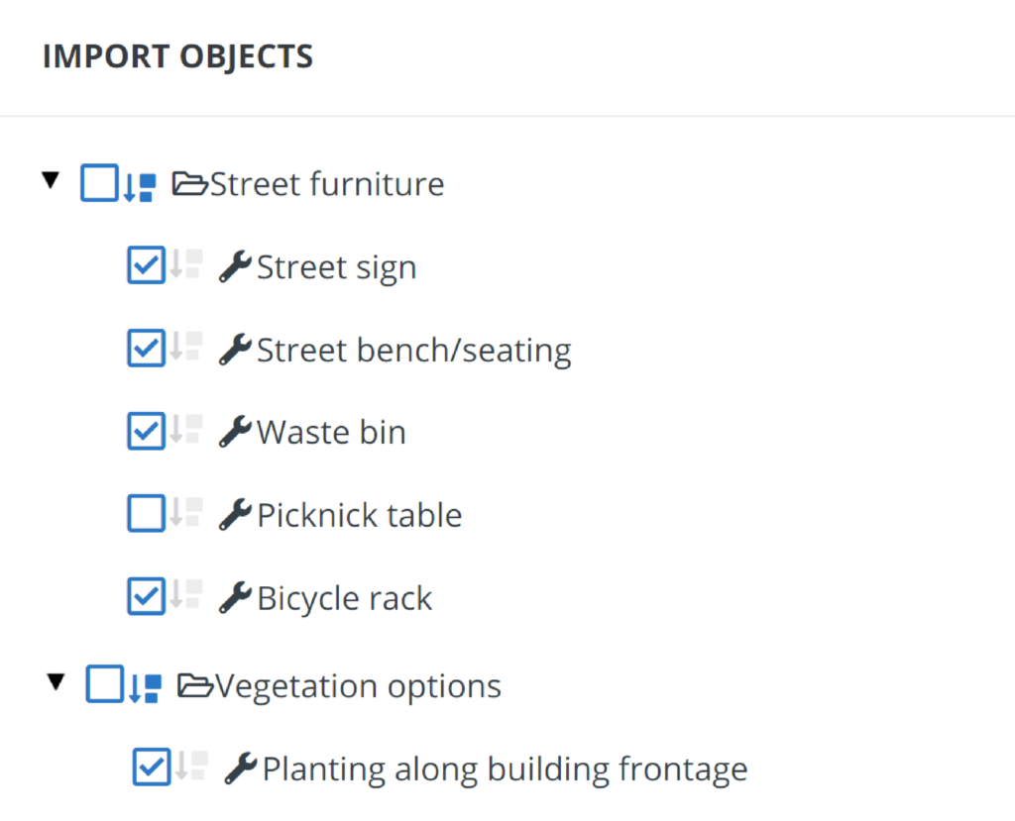Image resolution: width=1015 pixels, height=821 pixels.
Task: Click the wrench icon next to Waste bin
Action: pos(235,432)
